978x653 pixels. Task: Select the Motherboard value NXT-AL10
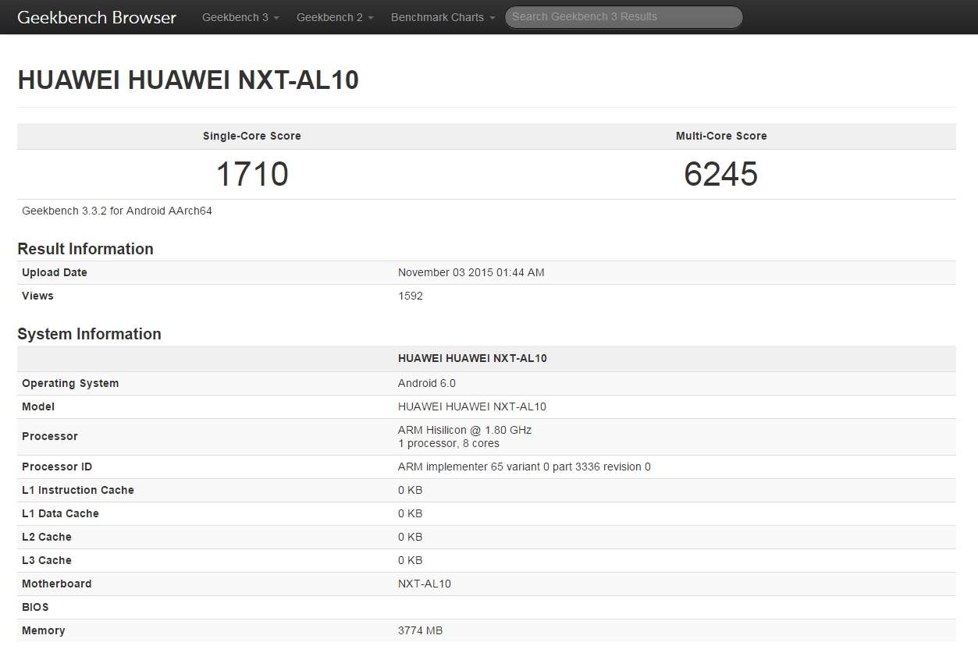(x=425, y=584)
